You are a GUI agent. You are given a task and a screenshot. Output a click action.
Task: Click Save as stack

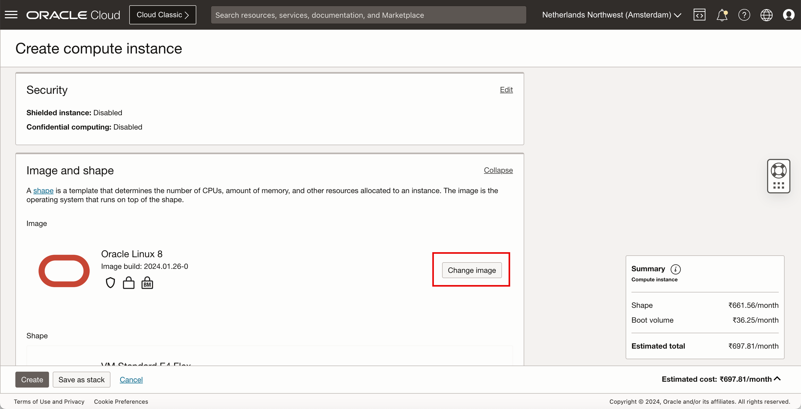(x=82, y=379)
